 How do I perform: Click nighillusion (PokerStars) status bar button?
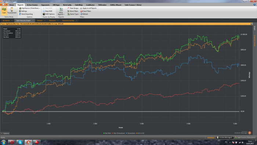pos(245,137)
